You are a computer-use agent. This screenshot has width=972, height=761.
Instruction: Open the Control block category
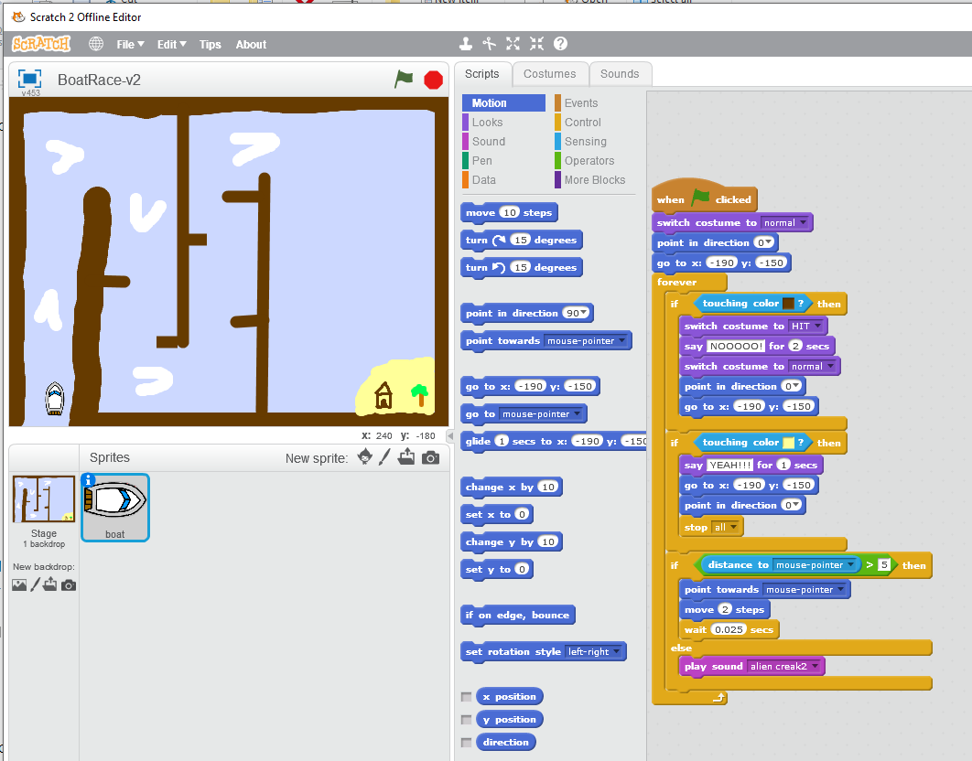click(x=582, y=123)
